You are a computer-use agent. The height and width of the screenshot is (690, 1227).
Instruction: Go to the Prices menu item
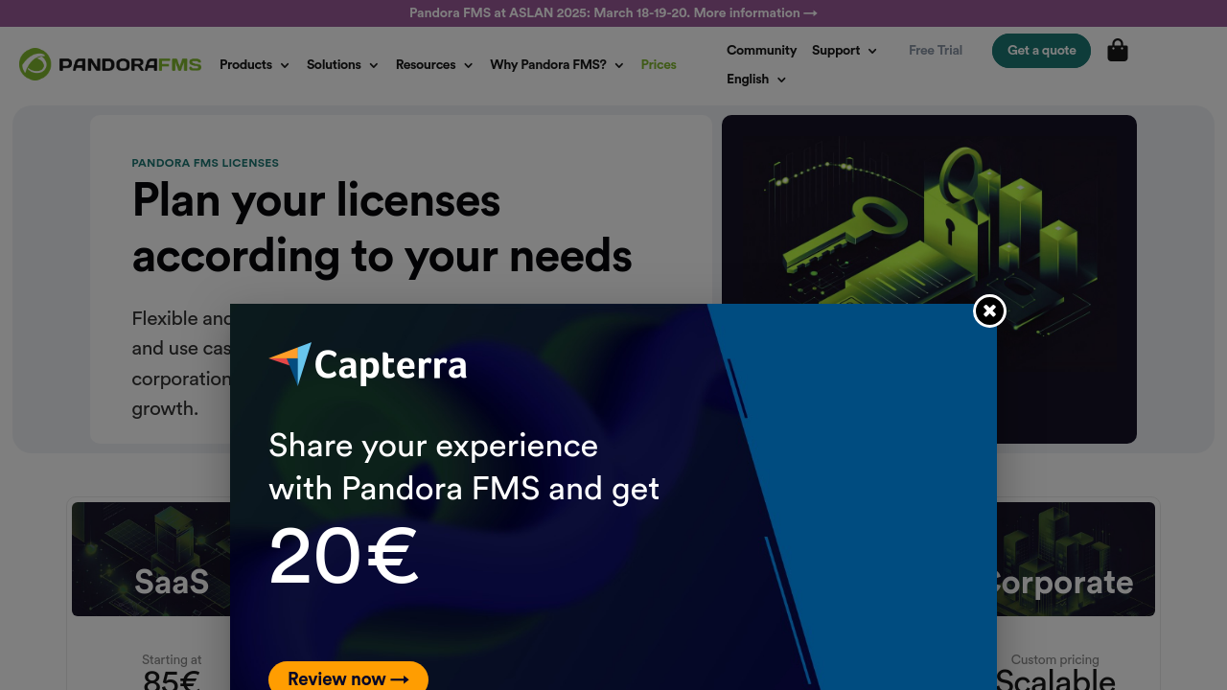pos(659,65)
